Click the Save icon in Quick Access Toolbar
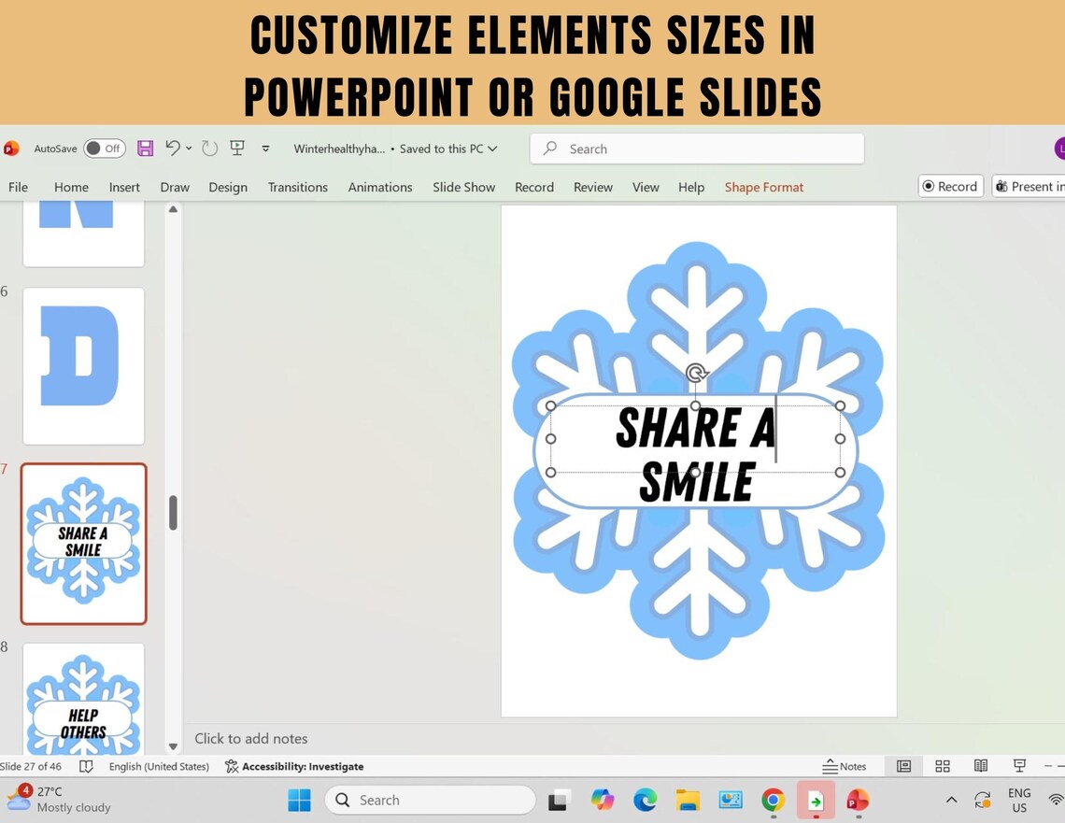The height and width of the screenshot is (823, 1065). click(x=144, y=148)
